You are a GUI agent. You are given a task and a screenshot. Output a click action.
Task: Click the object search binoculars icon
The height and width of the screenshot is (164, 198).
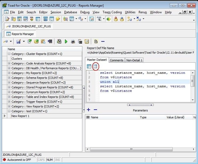pos(65,19)
